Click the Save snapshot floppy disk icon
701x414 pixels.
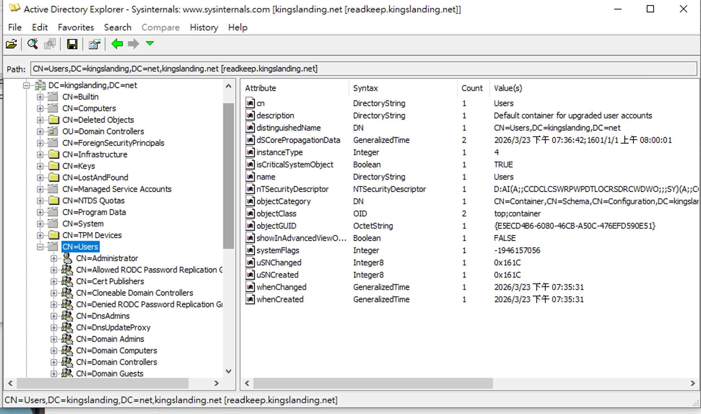point(72,44)
